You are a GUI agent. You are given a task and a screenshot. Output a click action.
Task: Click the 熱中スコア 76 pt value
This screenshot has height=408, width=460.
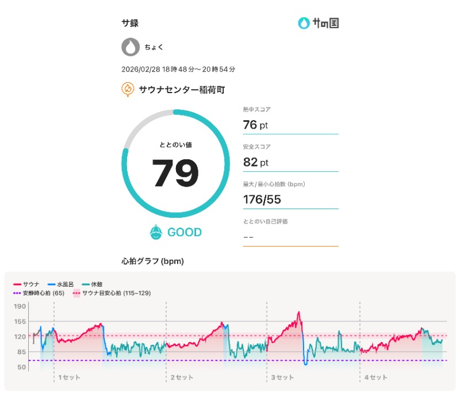(256, 125)
